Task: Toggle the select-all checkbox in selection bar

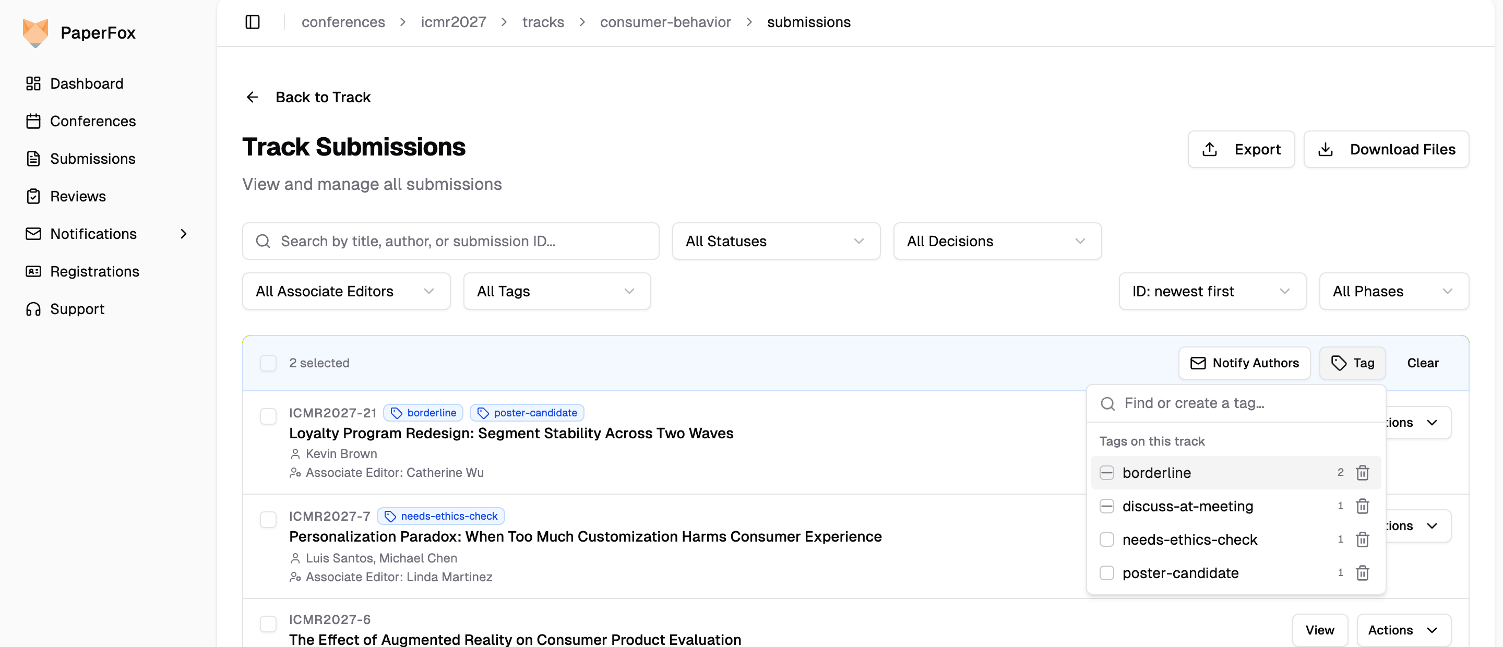Action: [268, 363]
